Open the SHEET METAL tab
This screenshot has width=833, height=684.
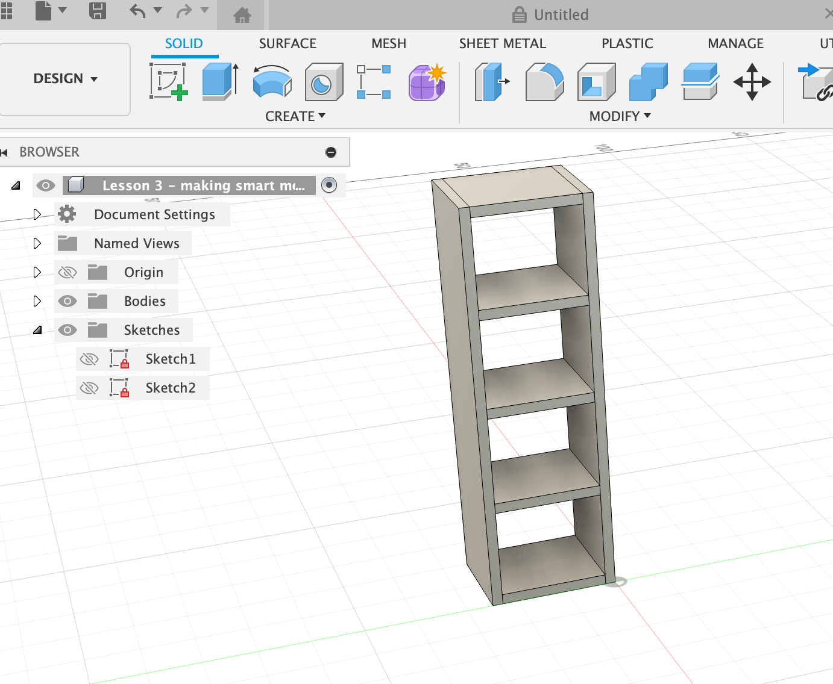click(x=502, y=44)
